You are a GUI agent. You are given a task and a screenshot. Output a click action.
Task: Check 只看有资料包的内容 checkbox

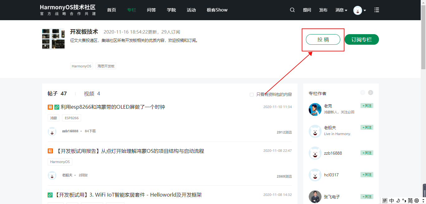pos(252,95)
